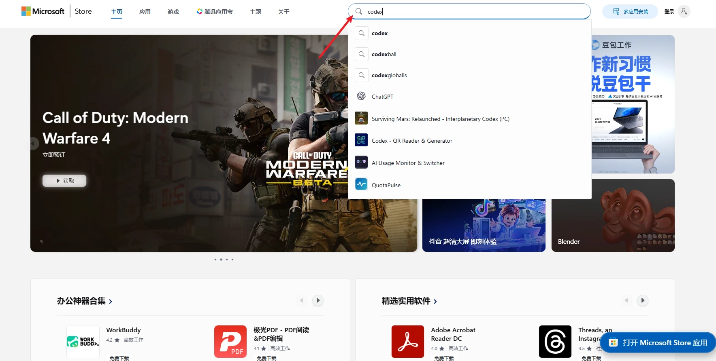
Task: Switch to the 游戏 tab
Action: [x=173, y=12]
